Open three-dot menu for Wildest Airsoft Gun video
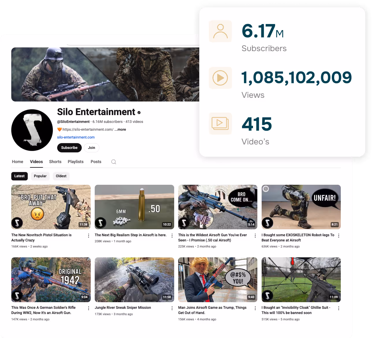This screenshot has width=374, height=338. [x=255, y=236]
